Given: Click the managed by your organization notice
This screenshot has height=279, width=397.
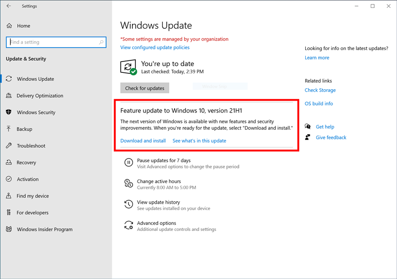Looking at the screenshot, I should pyautogui.click(x=174, y=39).
